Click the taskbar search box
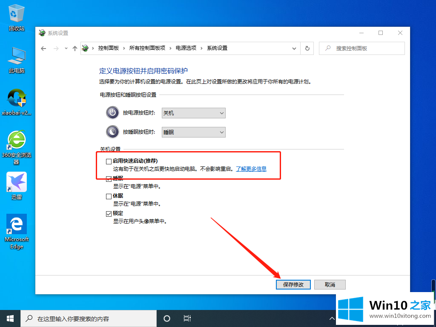Screen dimensions: 436x327 [89, 318]
